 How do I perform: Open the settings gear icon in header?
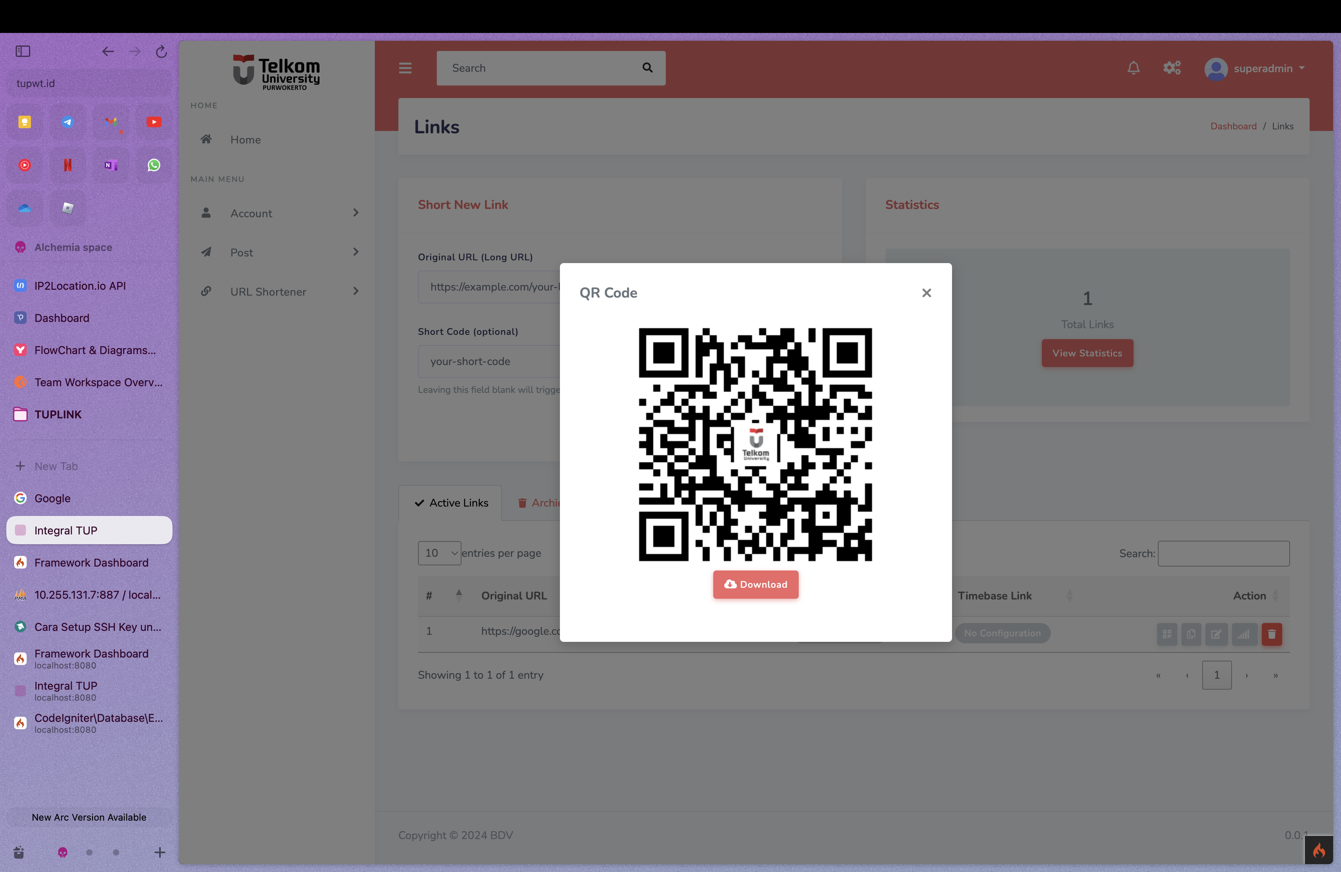point(1172,67)
